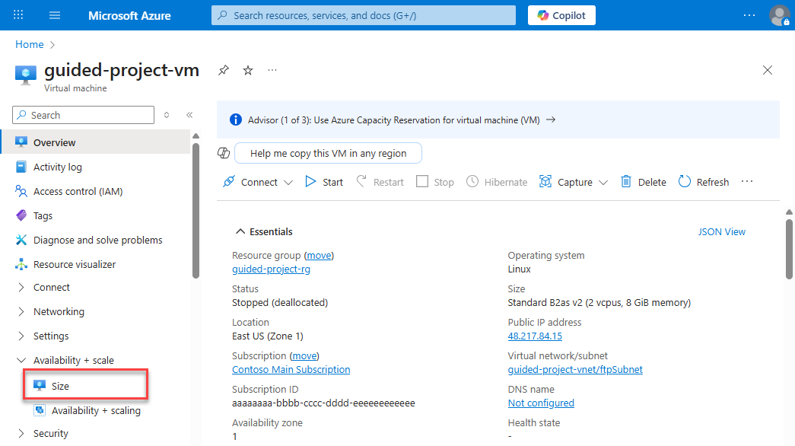Click the Copilot button
This screenshot has height=446, width=795.
point(561,15)
